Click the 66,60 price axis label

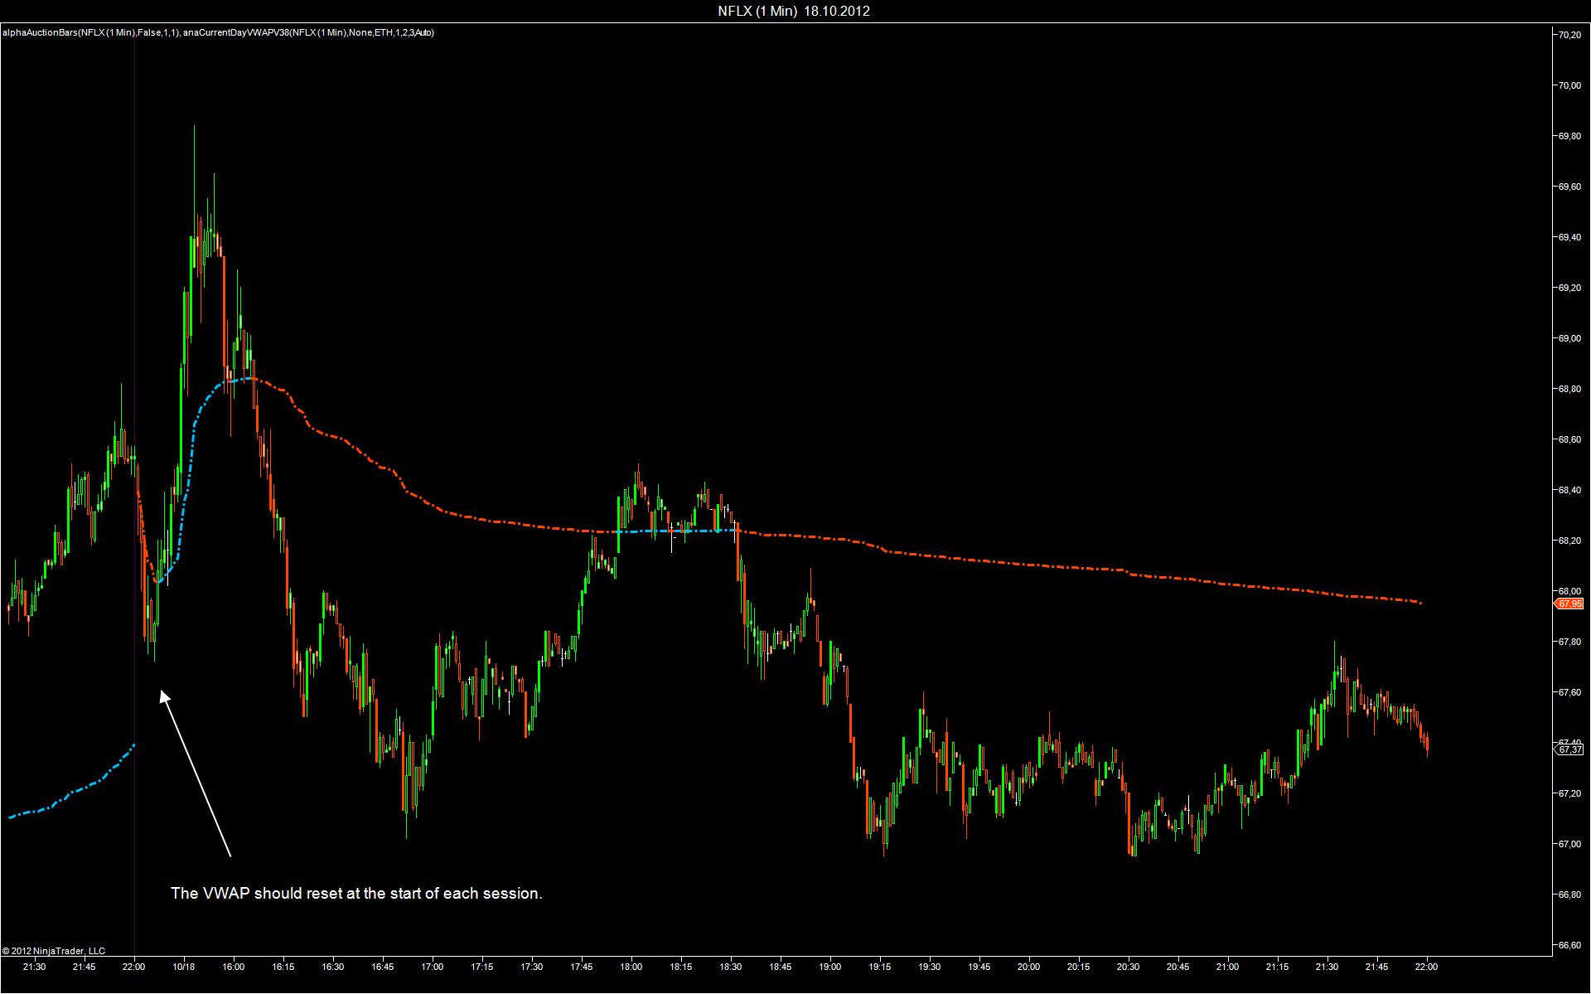pos(1569,945)
